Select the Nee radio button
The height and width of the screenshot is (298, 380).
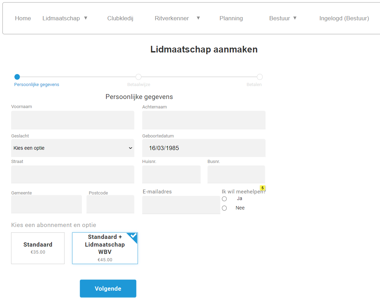(x=224, y=208)
